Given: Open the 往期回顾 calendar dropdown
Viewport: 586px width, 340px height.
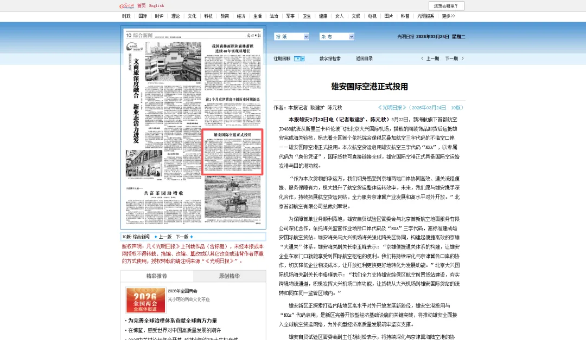Looking at the screenshot, I should [x=300, y=58].
